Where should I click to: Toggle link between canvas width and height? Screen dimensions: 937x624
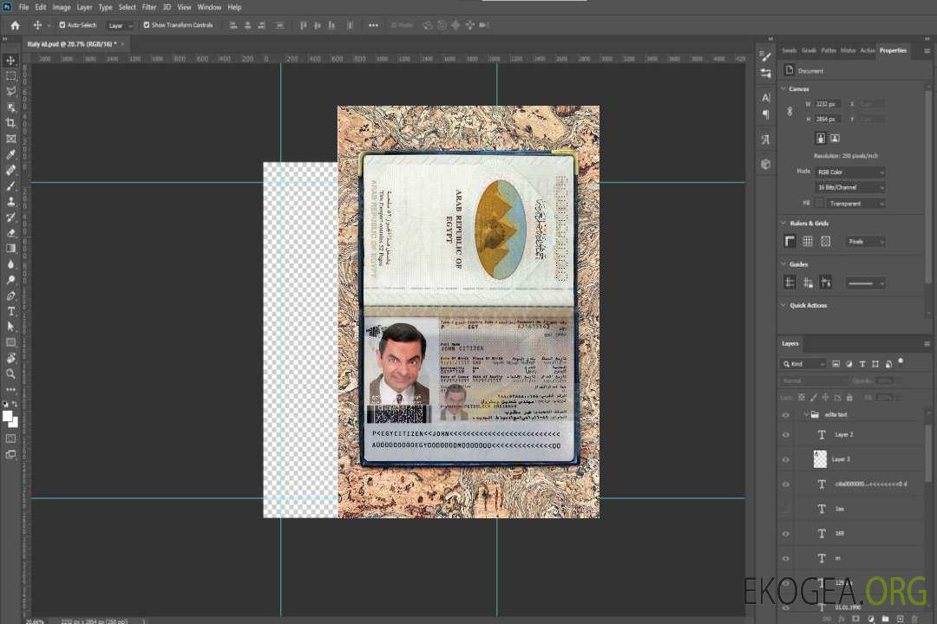point(790,112)
